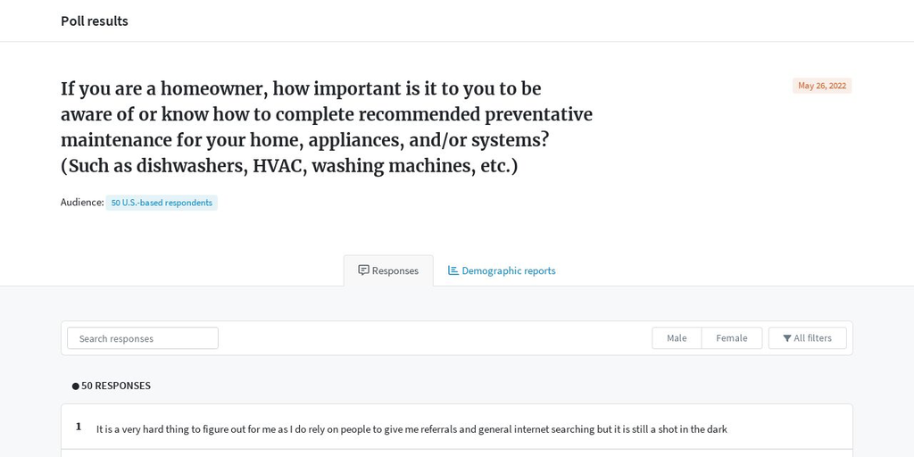The image size is (914, 457).
Task: Click the poll question heading text
Action: point(327,128)
